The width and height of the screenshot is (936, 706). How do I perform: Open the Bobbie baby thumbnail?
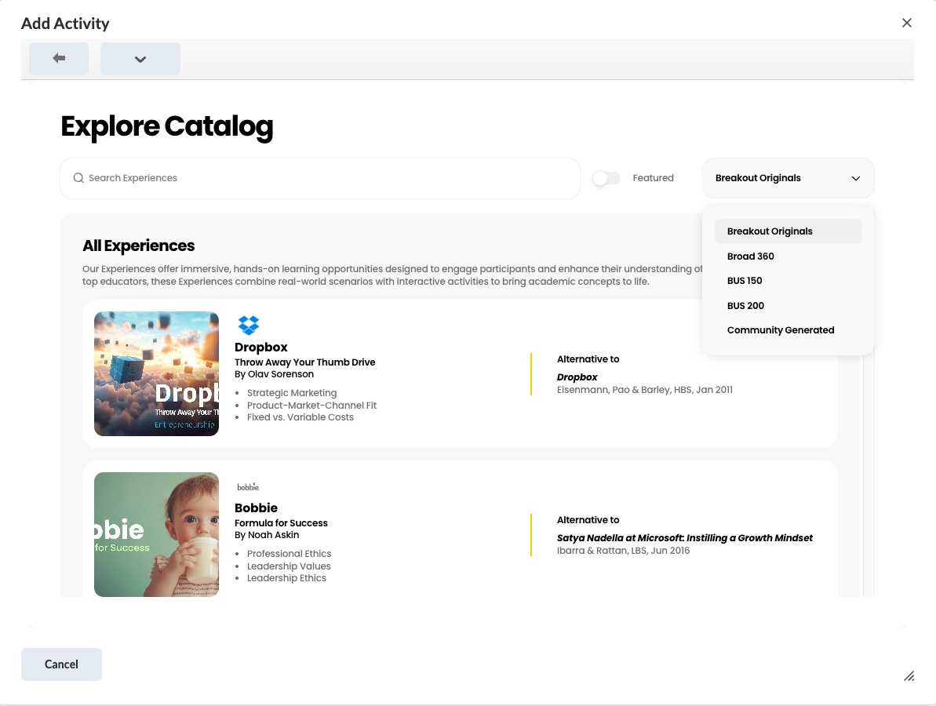coord(156,535)
